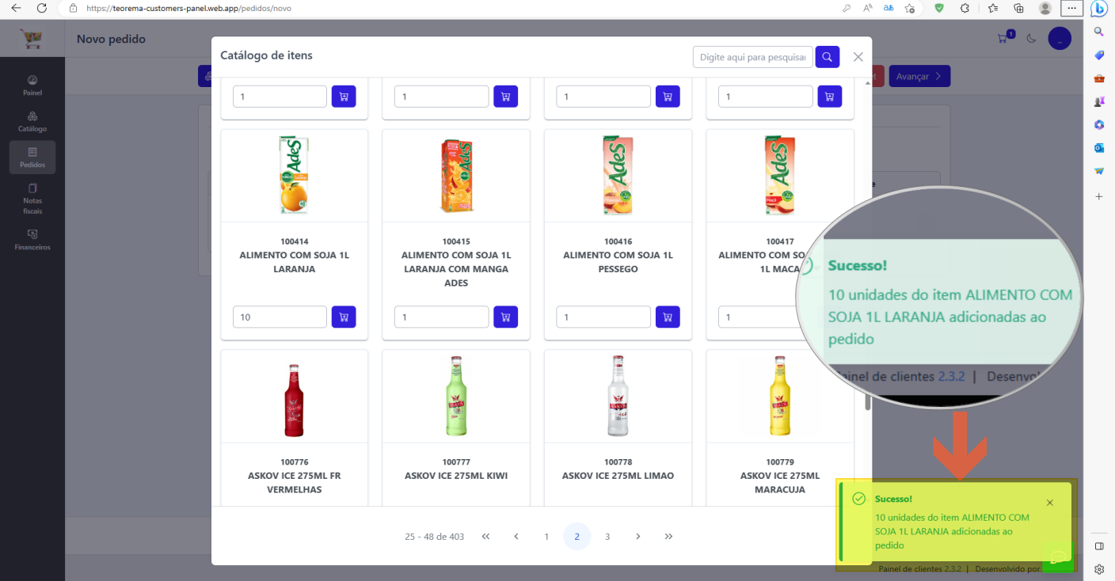Add item 100414 LARANJA to cart
This screenshot has width=1115, height=581.
tap(344, 317)
